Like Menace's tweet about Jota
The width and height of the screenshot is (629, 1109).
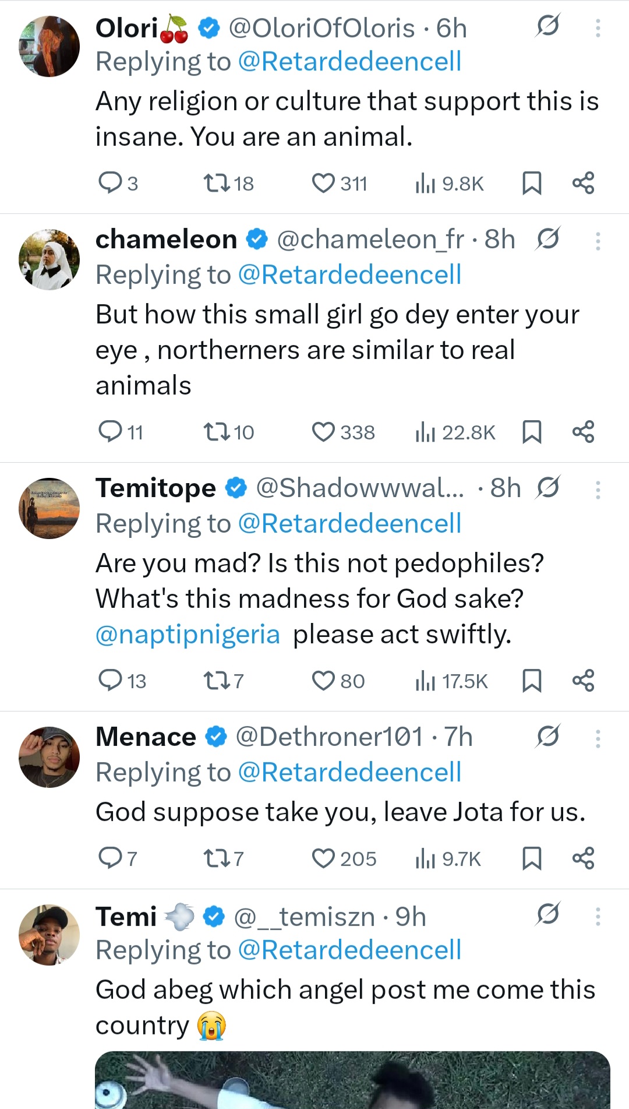pyautogui.click(x=323, y=858)
